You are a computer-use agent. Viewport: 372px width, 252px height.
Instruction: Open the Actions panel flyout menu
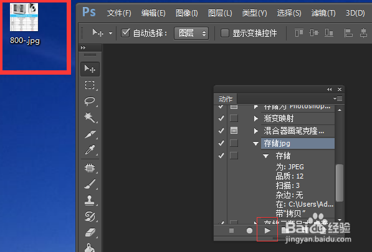pyautogui.click(x=338, y=98)
